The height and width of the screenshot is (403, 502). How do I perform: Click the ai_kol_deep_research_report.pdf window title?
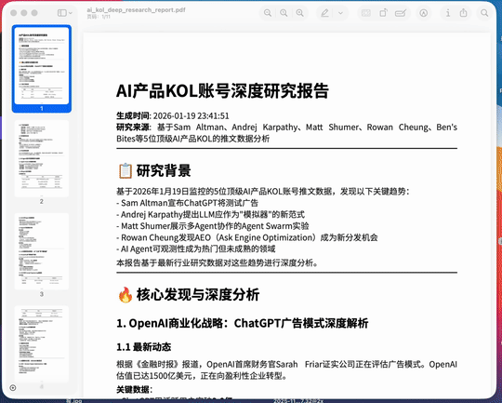click(136, 10)
